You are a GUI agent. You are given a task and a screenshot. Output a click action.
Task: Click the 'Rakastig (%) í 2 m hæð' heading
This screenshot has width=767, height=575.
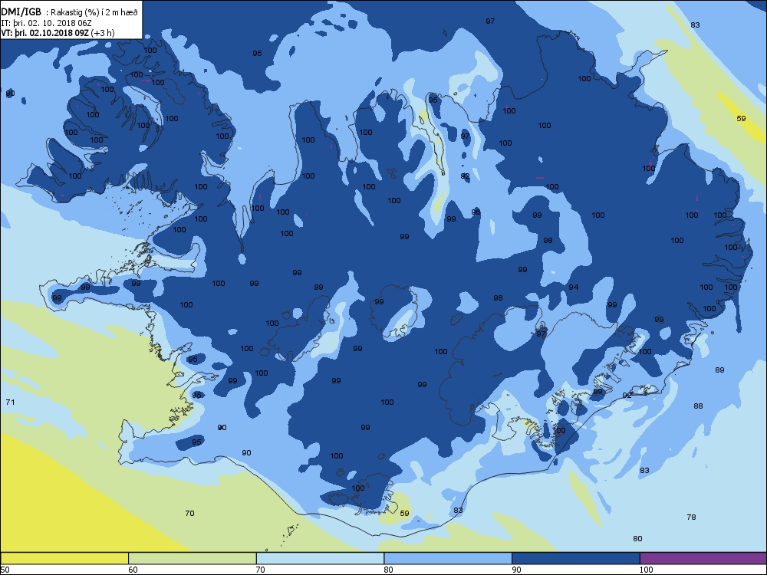(94, 13)
